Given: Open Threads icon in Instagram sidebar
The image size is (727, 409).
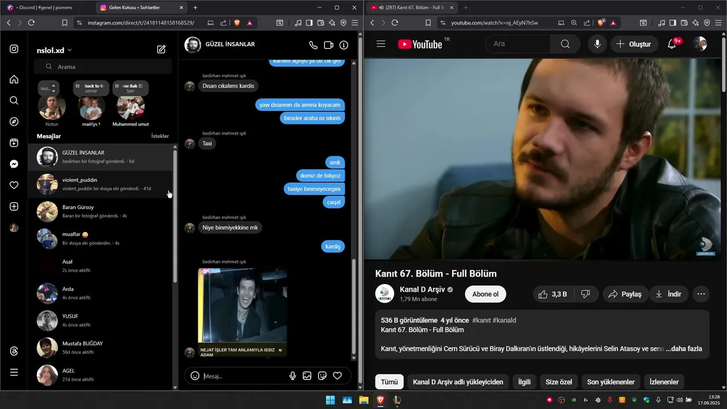Looking at the screenshot, I should [x=14, y=351].
